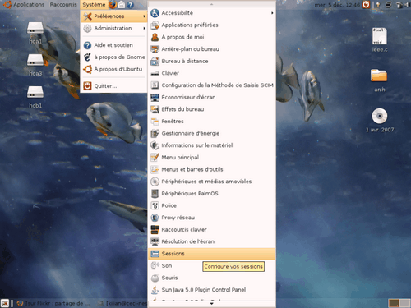
Task: Choose Résolution de l'écran entry
Action: point(212,241)
